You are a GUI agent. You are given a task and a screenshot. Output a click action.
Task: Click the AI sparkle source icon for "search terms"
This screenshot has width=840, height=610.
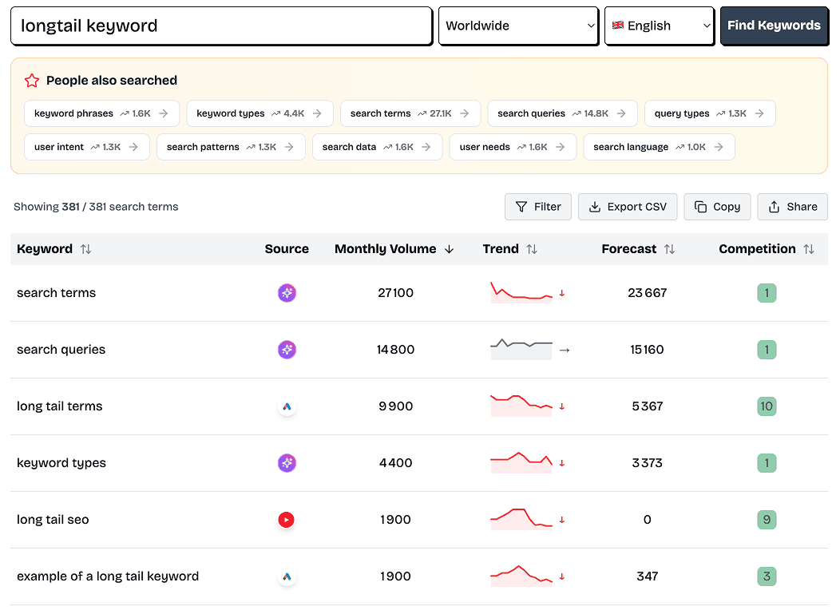287,293
